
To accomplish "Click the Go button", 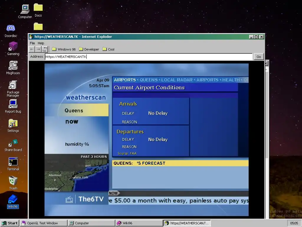I will click(x=259, y=56).
